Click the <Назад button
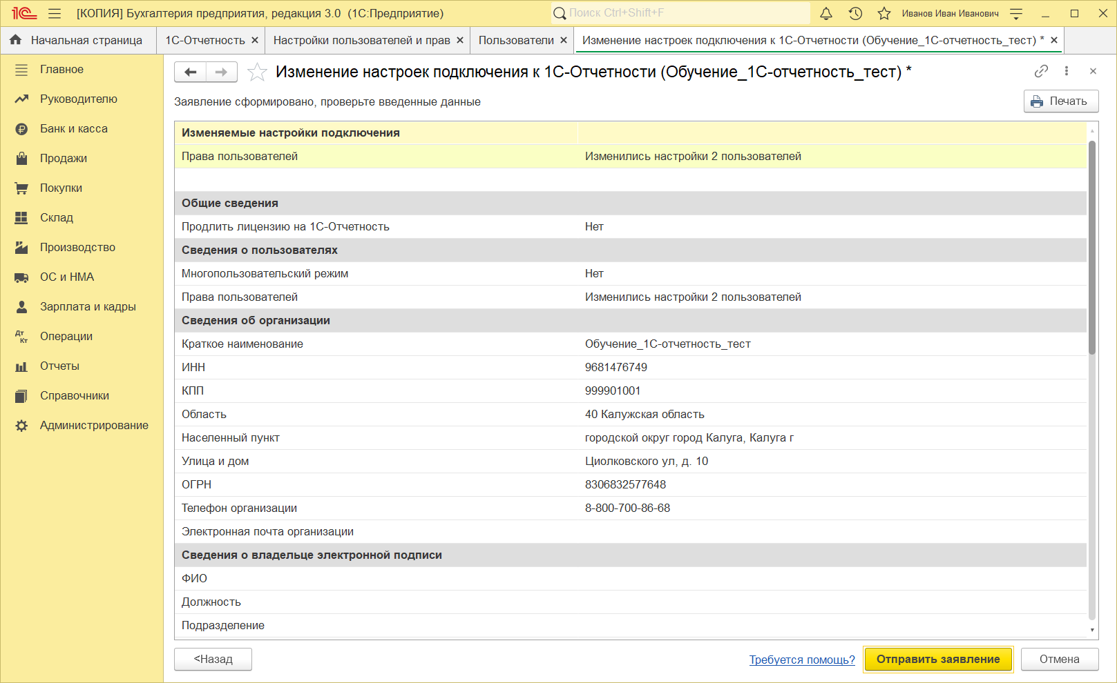The height and width of the screenshot is (683, 1117). pyautogui.click(x=213, y=660)
